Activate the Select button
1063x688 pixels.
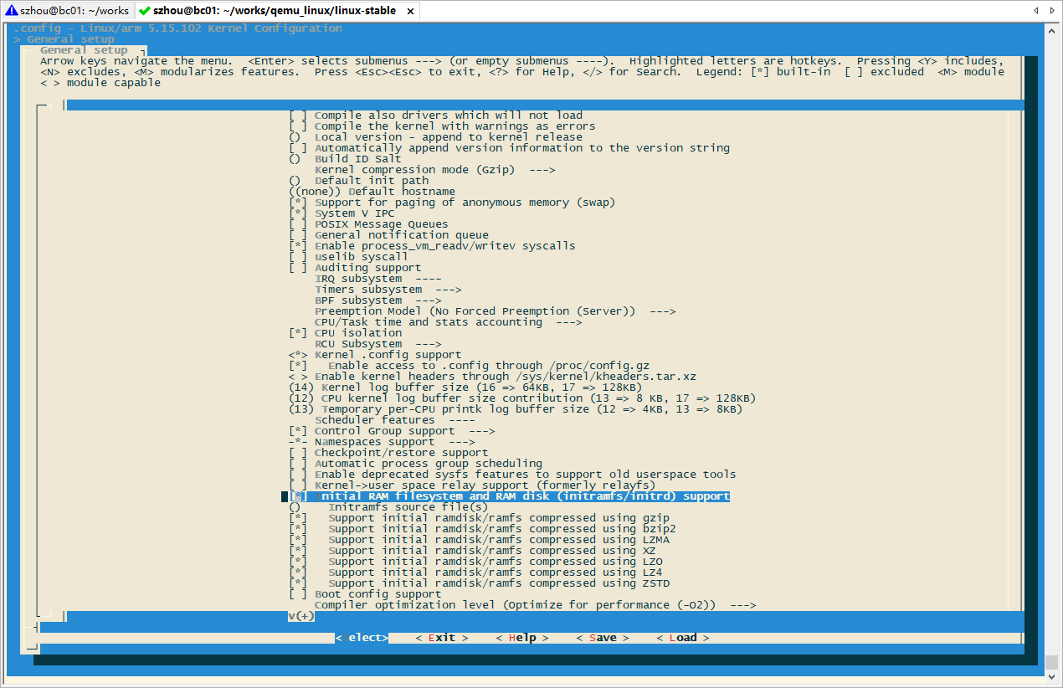pos(362,638)
